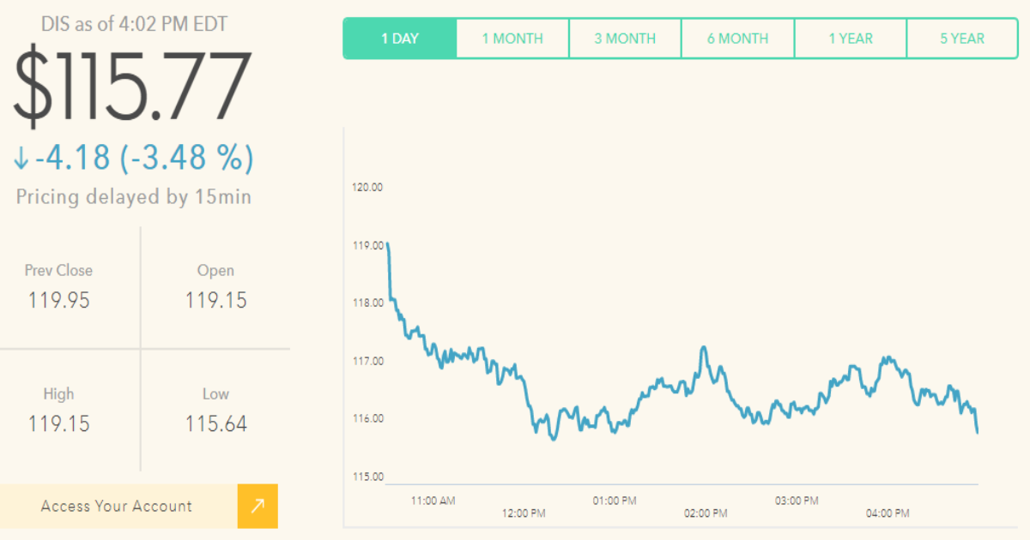Select the 1 DAY chart range
This screenshot has width=1030, height=540.
click(399, 39)
